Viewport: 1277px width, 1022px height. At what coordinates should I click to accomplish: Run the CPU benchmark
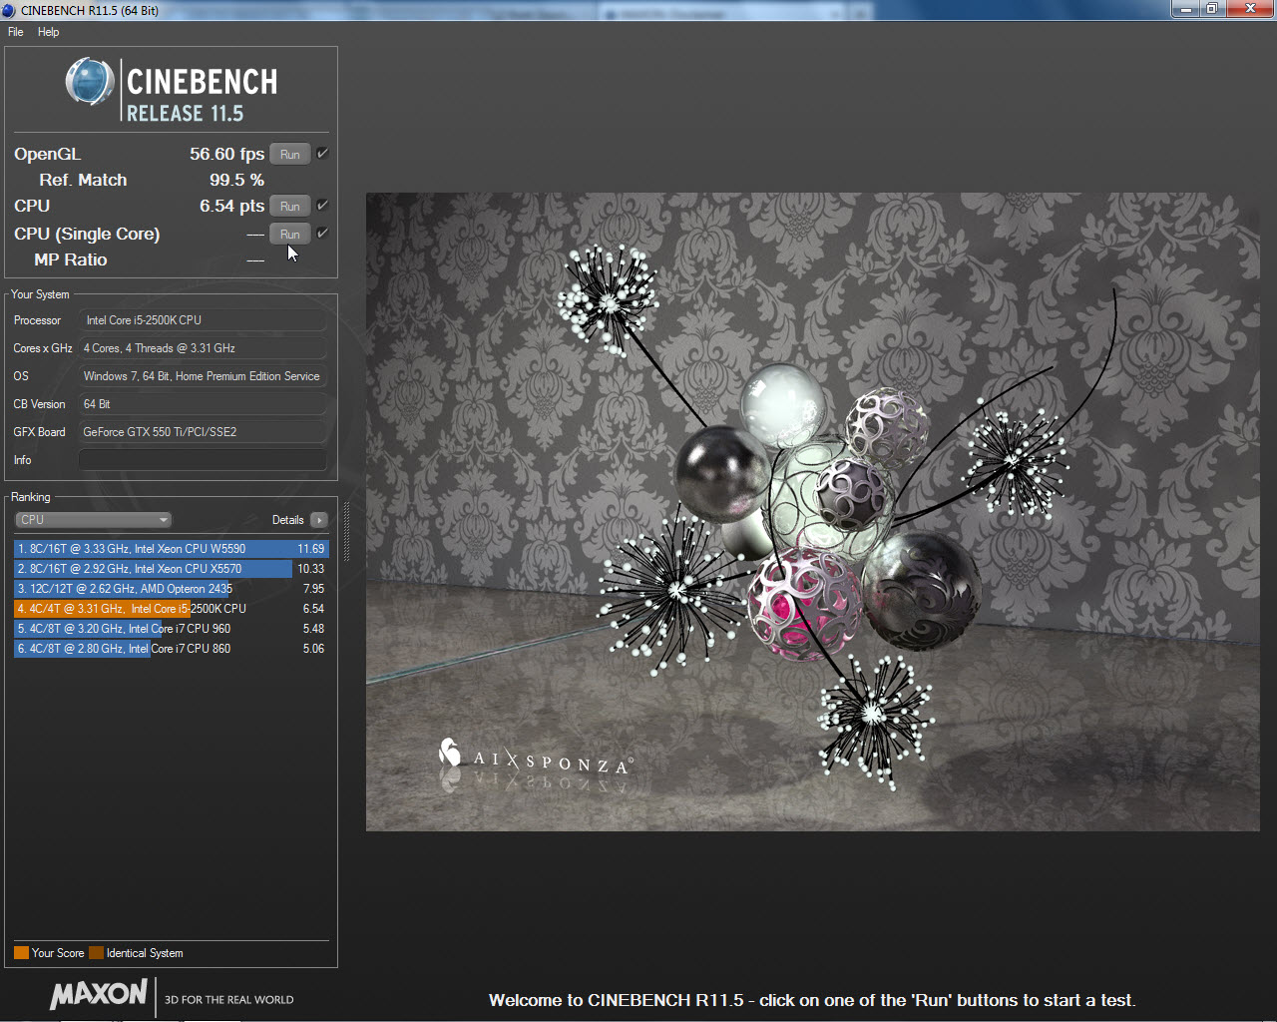pyautogui.click(x=290, y=207)
